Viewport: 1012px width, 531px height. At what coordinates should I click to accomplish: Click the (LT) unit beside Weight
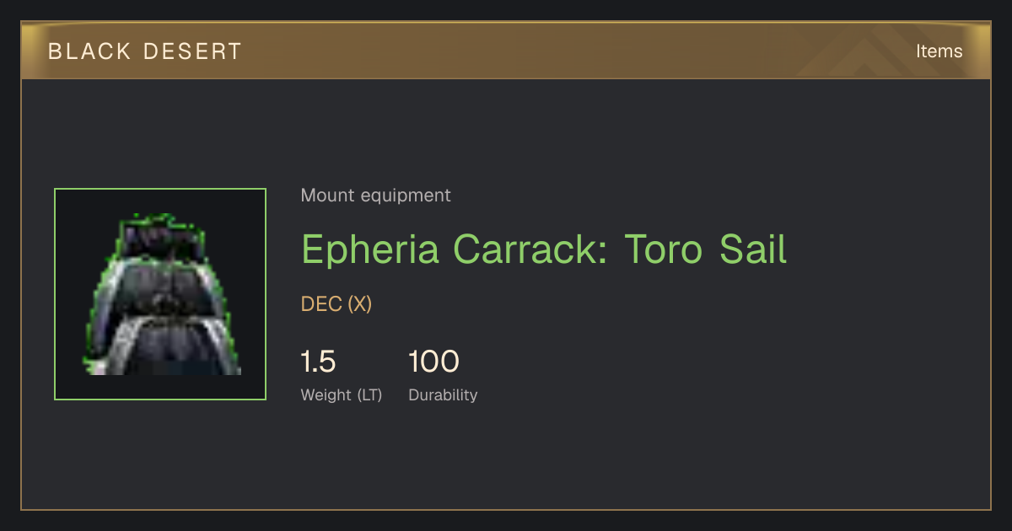(x=369, y=394)
